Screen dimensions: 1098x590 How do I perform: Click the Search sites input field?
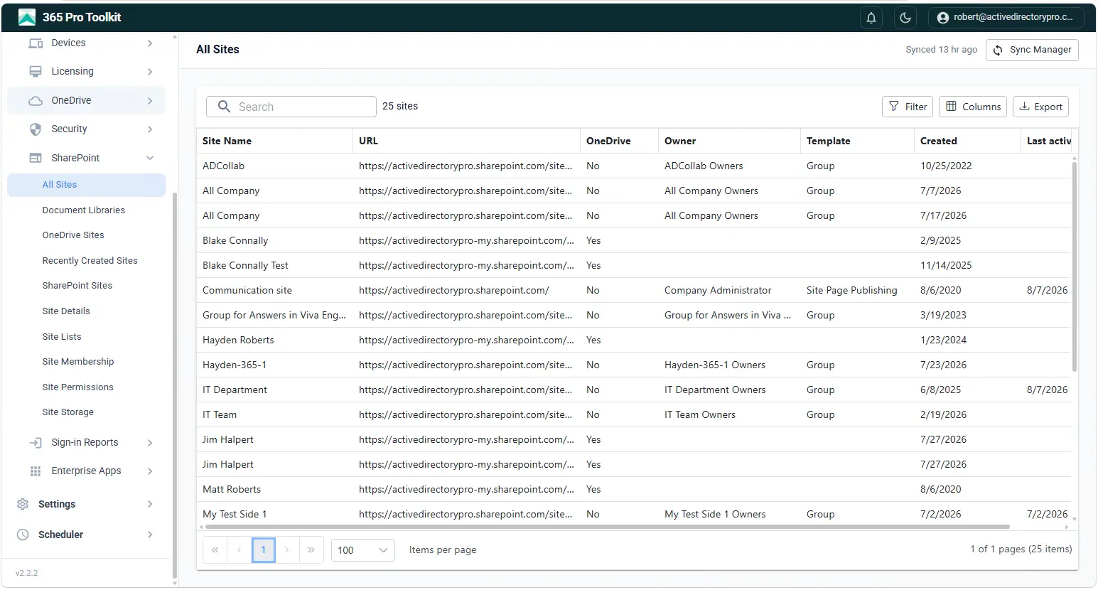(x=291, y=107)
